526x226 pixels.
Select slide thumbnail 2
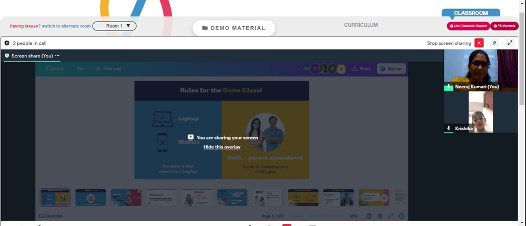click(90, 197)
